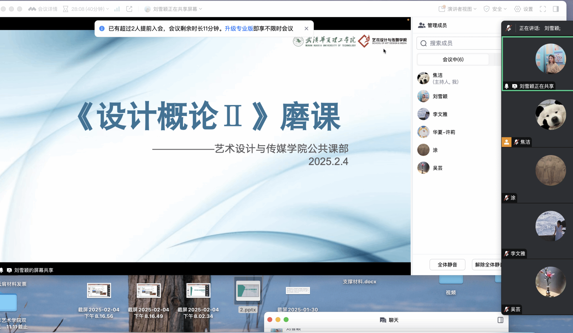Click the orange host icon beside 焦洁

click(506, 142)
